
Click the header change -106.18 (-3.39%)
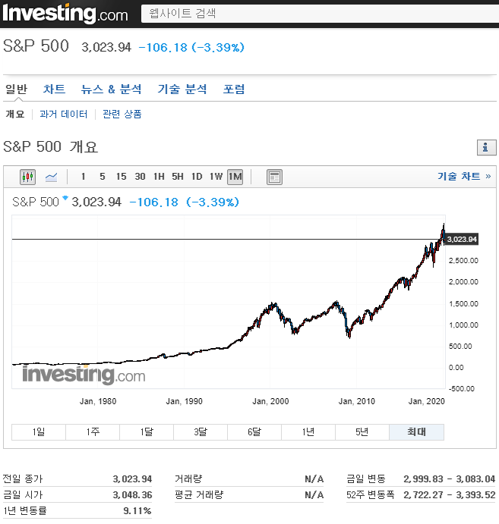click(191, 48)
